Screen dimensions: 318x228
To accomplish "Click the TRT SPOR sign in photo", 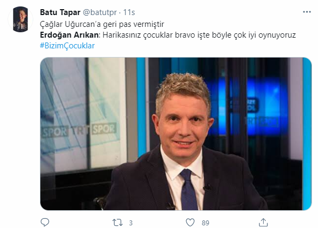I will [79, 130].
